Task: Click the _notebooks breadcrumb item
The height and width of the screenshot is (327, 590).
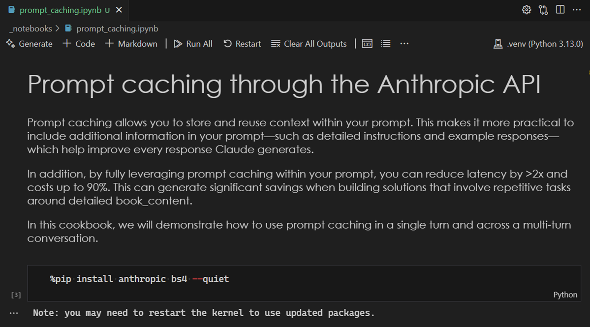Action: pyautogui.click(x=31, y=28)
